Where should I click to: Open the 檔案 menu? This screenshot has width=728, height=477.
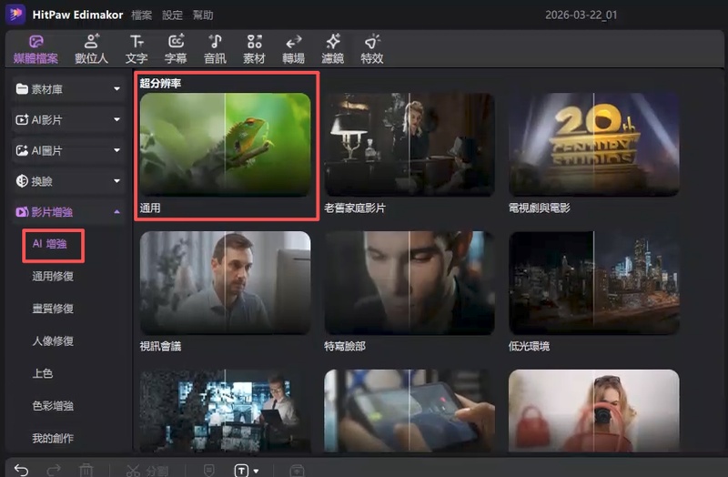pos(141,15)
